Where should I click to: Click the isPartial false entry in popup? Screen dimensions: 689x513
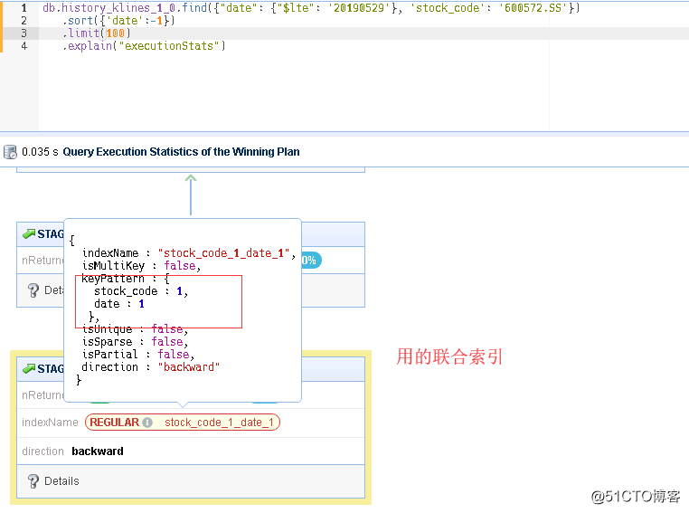(138, 355)
